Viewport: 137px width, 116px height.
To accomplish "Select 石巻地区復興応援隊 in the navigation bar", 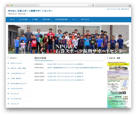I will [61, 19].
